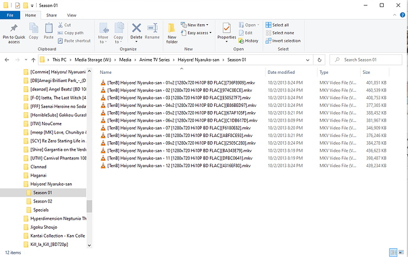
Task: Create a New folder
Action: pyautogui.click(x=171, y=33)
